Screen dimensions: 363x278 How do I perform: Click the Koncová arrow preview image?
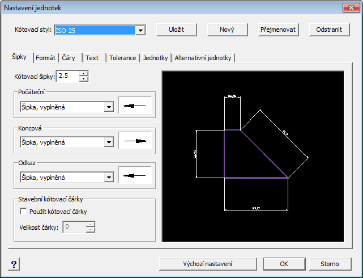tap(135, 141)
